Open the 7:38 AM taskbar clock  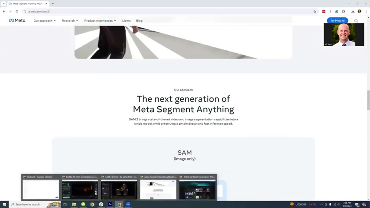(347, 205)
